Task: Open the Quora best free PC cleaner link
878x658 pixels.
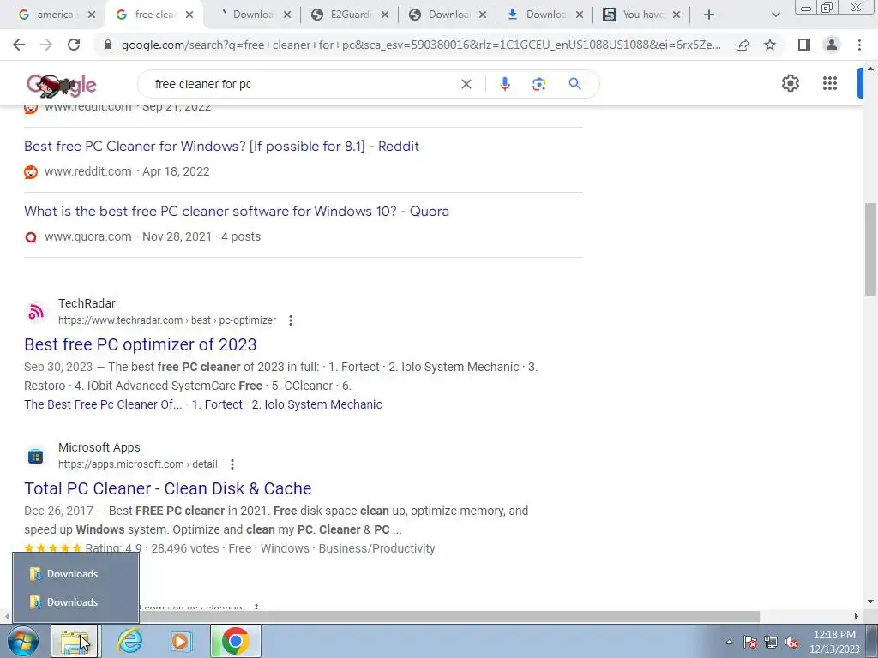Action: pos(237,211)
